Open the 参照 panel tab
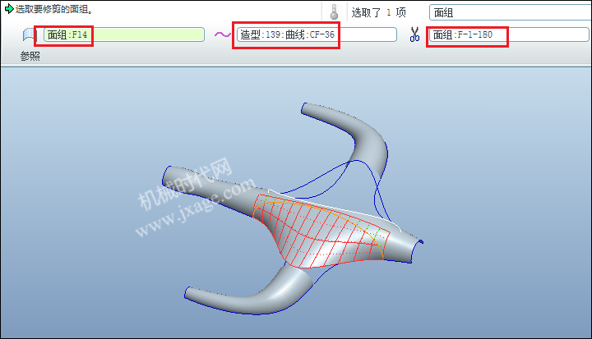This screenshot has height=339, width=592. click(30, 56)
